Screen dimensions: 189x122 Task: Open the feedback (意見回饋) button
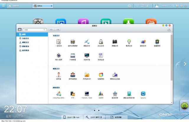117,117
